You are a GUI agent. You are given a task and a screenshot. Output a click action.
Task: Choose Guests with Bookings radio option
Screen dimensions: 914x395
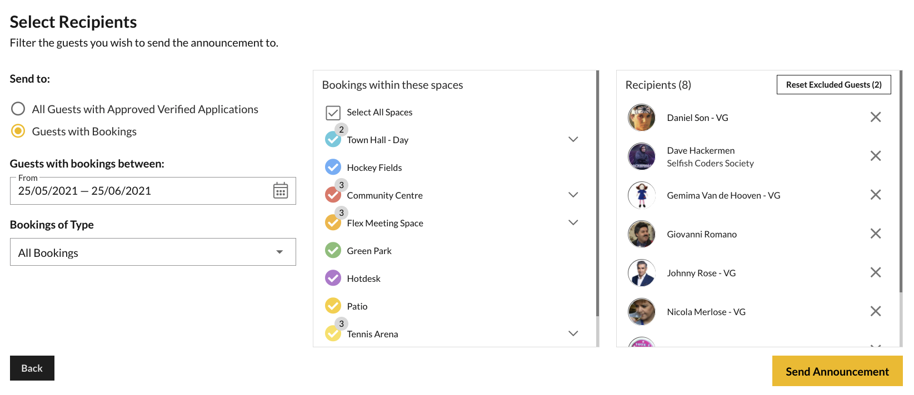point(18,131)
